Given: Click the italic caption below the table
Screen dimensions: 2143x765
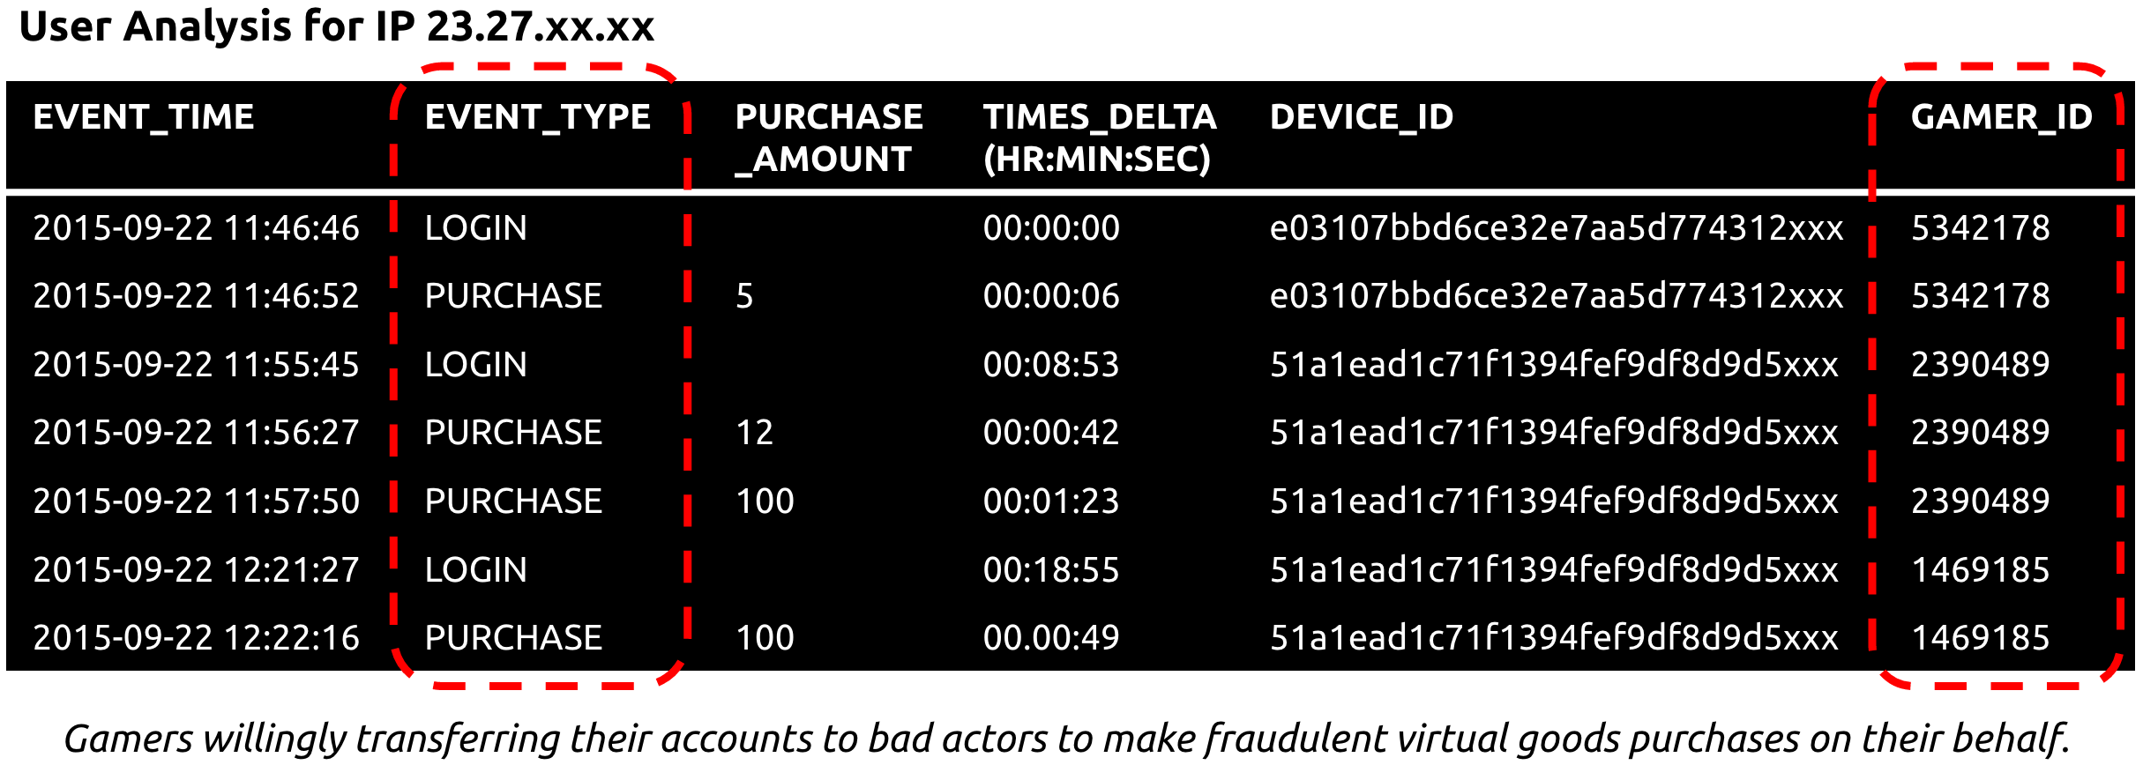Looking at the screenshot, I should tap(1067, 739).
